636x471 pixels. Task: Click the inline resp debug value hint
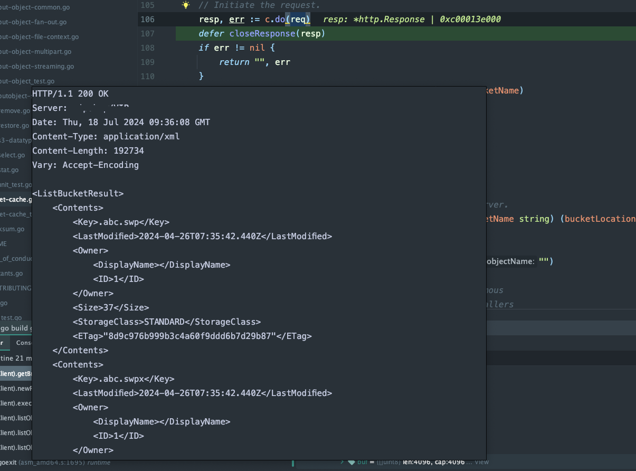(412, 20)
